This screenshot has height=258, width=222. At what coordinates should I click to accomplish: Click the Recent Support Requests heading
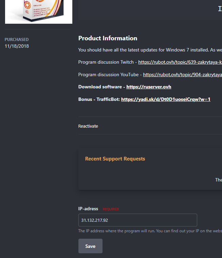pos(115,159)
